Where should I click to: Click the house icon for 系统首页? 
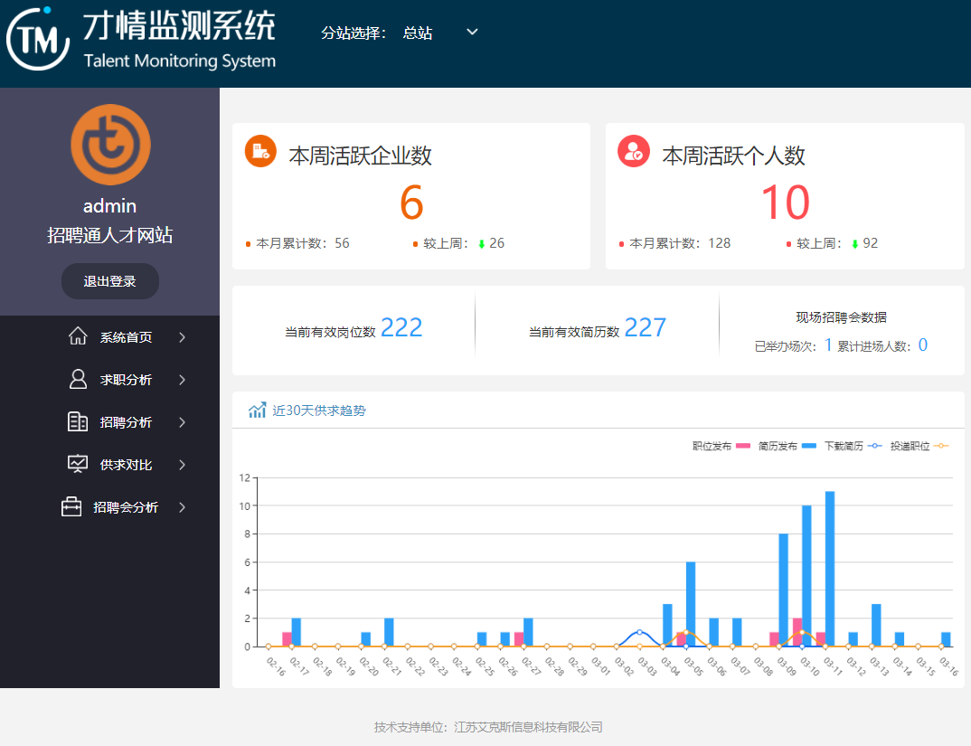(x=78, y=336)
